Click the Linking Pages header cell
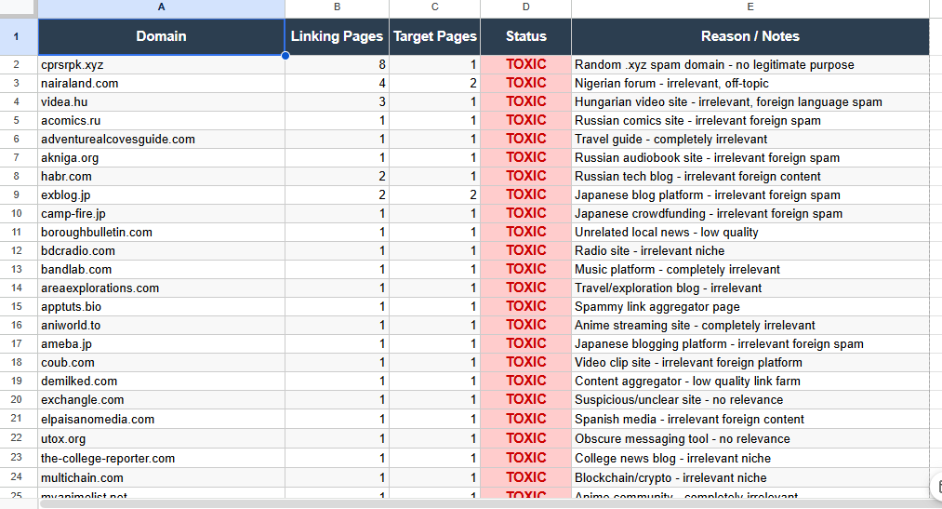942x509 pixels. (337, 36)
